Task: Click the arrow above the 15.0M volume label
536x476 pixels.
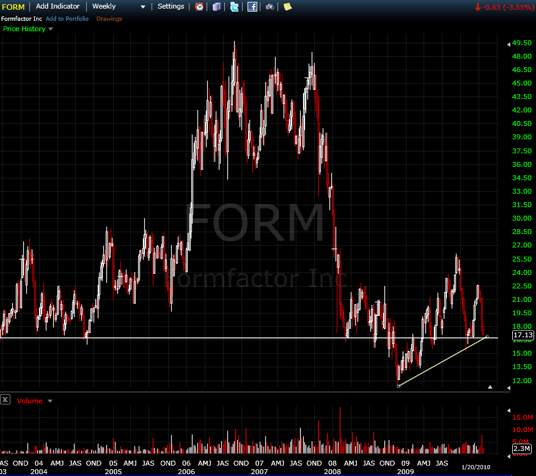Action: (508, 411)
